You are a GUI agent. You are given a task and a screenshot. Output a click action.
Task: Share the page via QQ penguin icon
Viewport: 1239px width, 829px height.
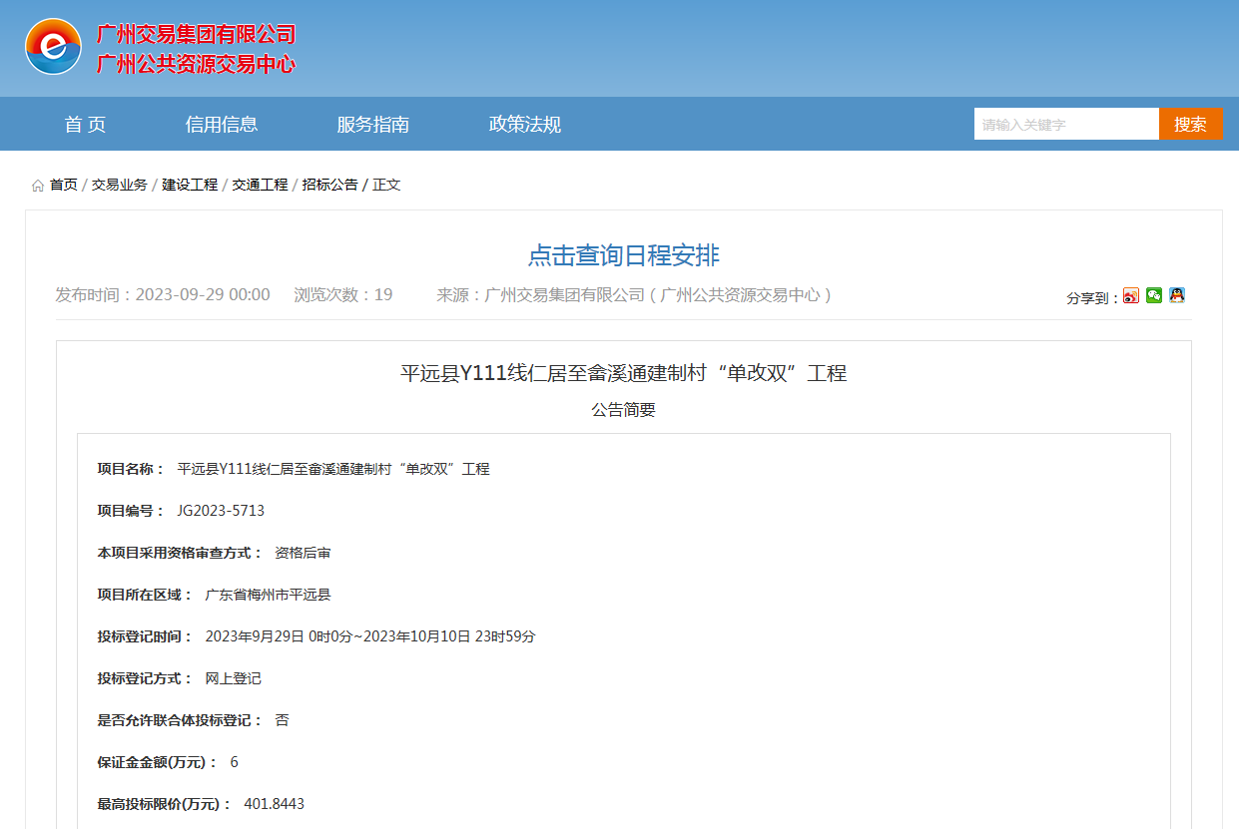pyautogui.click(x=1177, y=295)
